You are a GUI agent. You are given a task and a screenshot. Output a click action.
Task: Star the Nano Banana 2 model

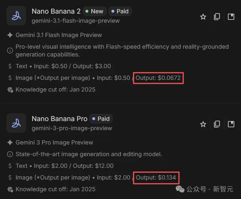click(203, 17)
